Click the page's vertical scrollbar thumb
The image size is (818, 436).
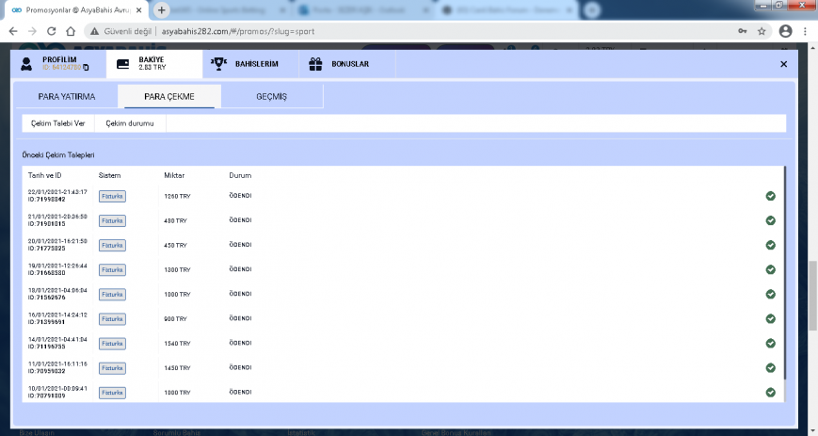tap(812, 295)
